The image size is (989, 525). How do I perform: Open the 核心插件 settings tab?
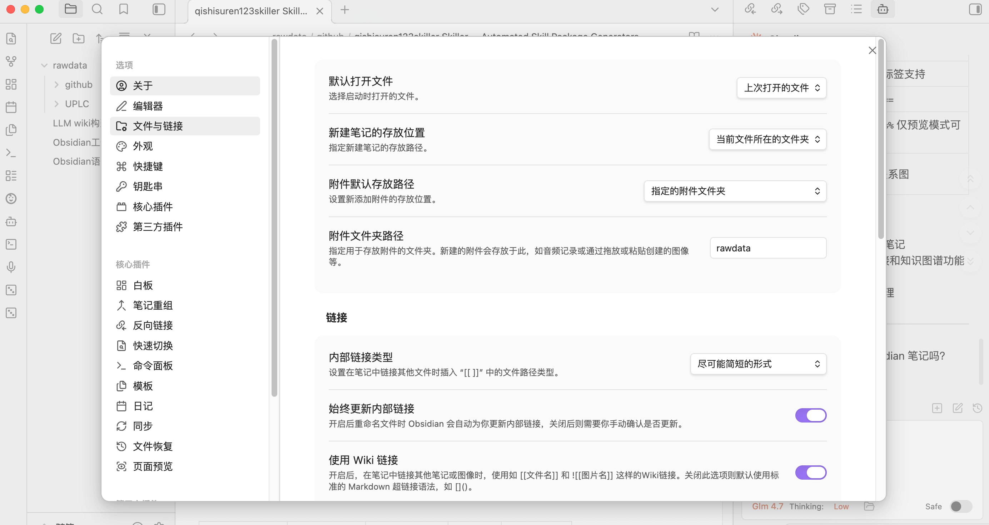tap(185, 207)
